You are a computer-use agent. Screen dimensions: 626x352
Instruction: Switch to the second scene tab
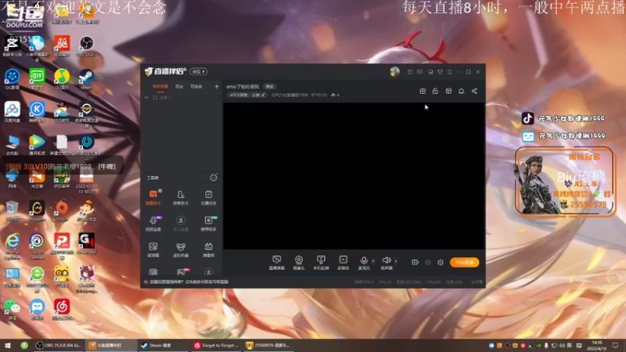[x=179, y=87]
